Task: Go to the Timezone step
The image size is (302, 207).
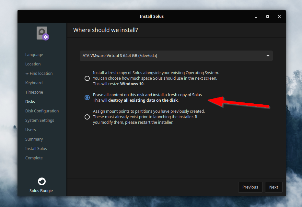Action: [34, 92]
